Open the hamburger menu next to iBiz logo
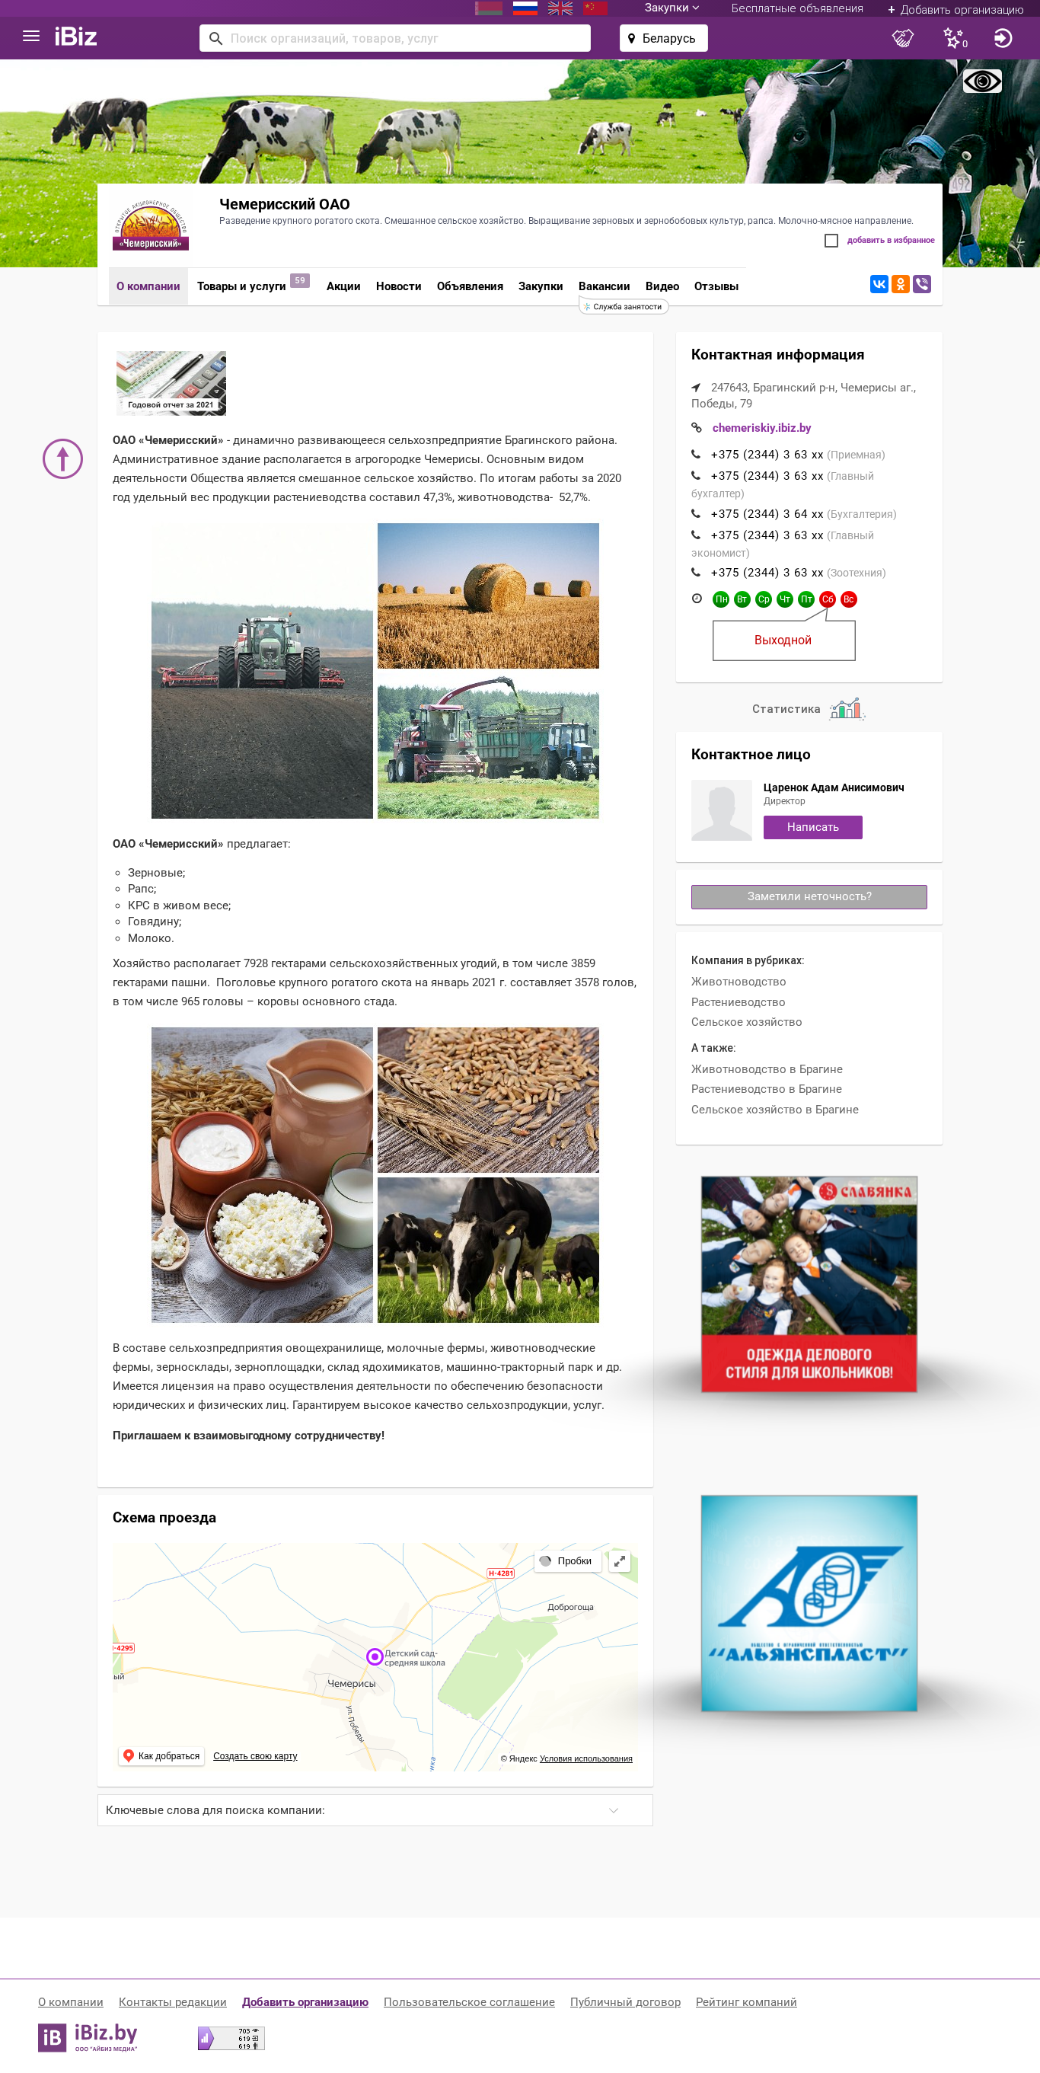The height and width of the screenshot is (2073, 1040). [x=30, y=37]
